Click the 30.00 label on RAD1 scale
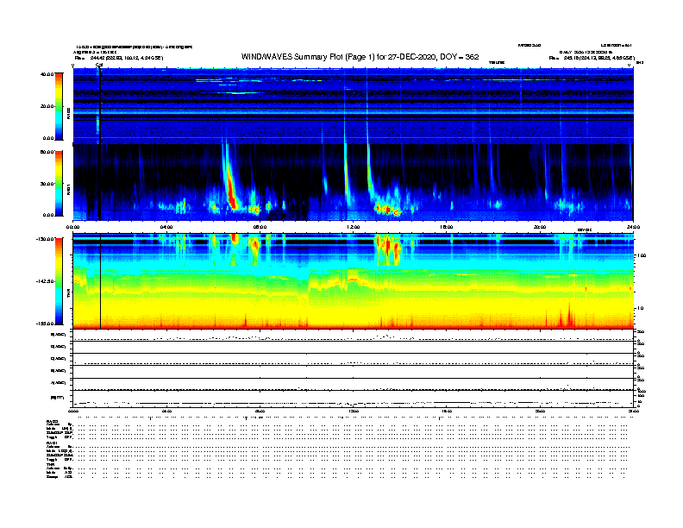The image size is (683, 528). pyautogui.click(x=47, y=184)
